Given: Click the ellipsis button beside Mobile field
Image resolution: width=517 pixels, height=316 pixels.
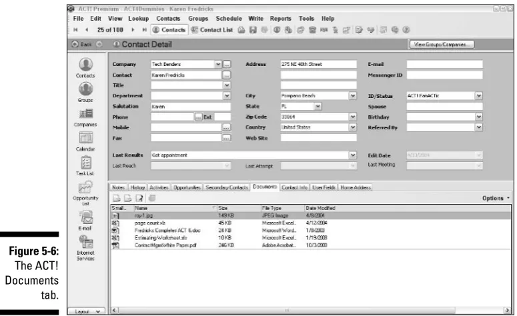Looking at the screenshot, I should [227, 127].
